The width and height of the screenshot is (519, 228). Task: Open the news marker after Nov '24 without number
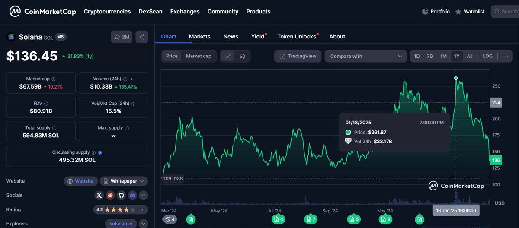coord(419,219)
